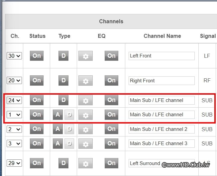Click SUB signal label on channel 24 row

point(207,100)
